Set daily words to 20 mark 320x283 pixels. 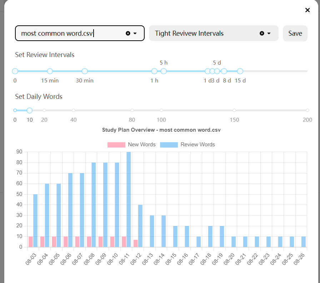[x=44, y=110]
